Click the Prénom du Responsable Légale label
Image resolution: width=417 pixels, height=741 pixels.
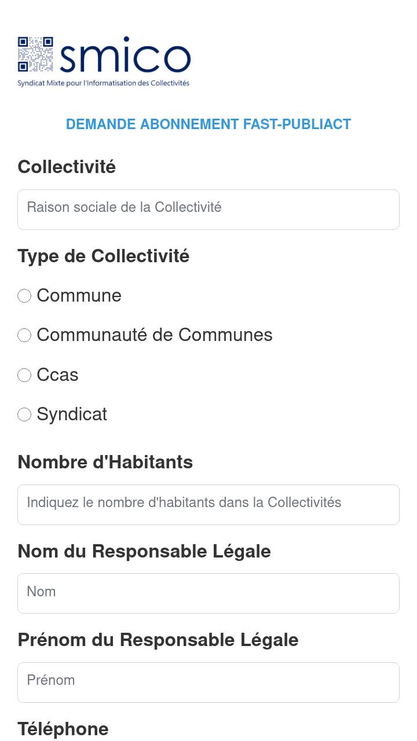pos(158,640)
